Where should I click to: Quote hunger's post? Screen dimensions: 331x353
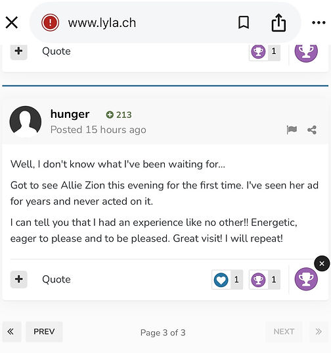(x=56, y=279)
